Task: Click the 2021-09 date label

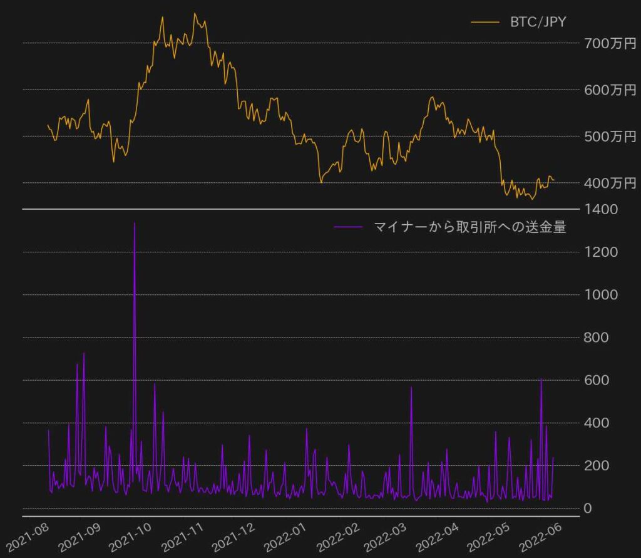Action: [x=79, y=537]
